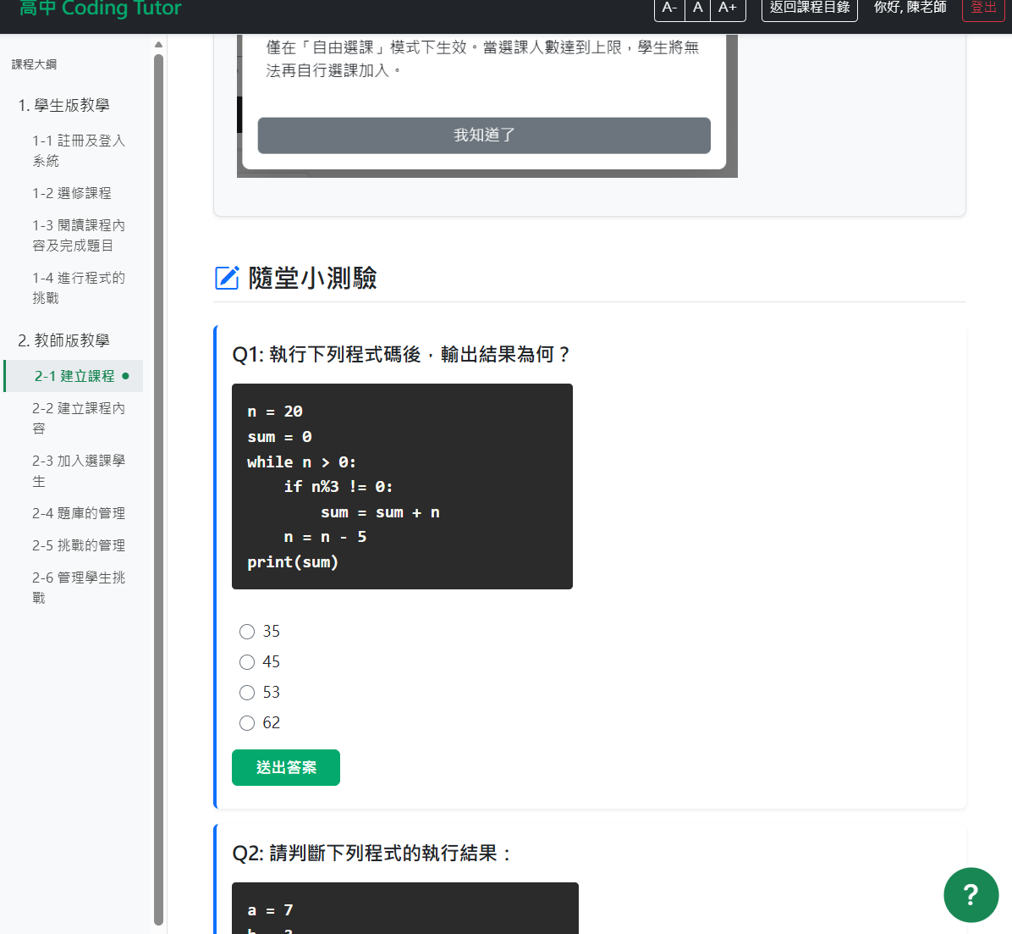
Task: Submit answer with 送出答案 button
Action: point(286,767)
